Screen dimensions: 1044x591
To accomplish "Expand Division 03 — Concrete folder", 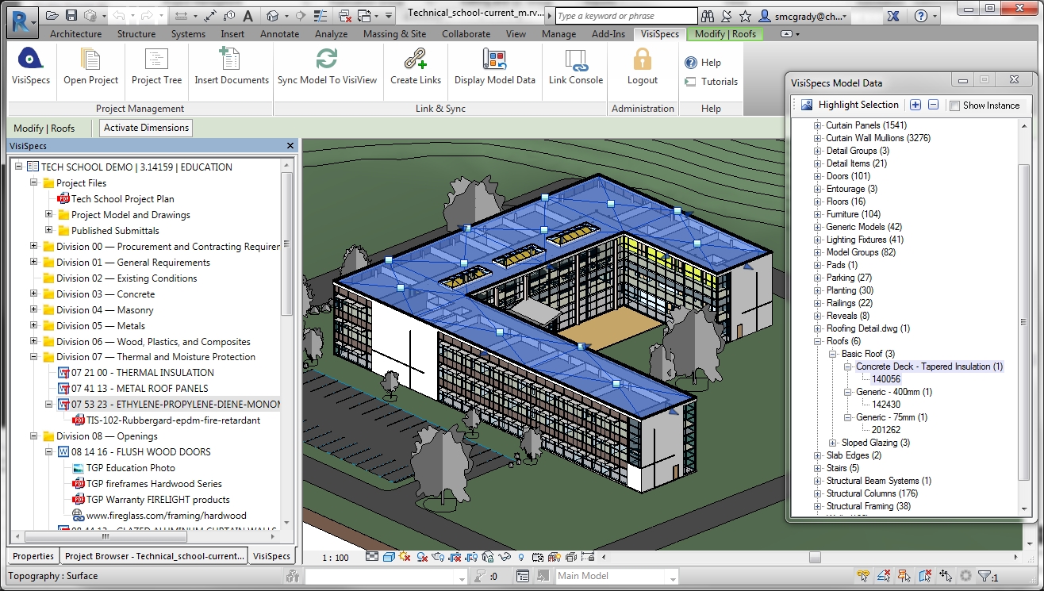I will [34, 294].
